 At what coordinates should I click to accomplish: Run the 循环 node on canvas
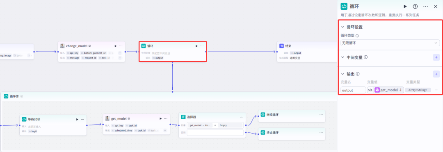196,46
